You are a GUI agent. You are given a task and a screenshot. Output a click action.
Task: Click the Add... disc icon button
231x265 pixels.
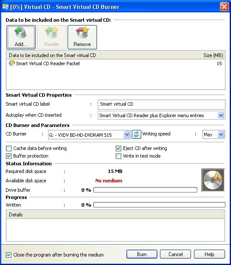point(21,37)
